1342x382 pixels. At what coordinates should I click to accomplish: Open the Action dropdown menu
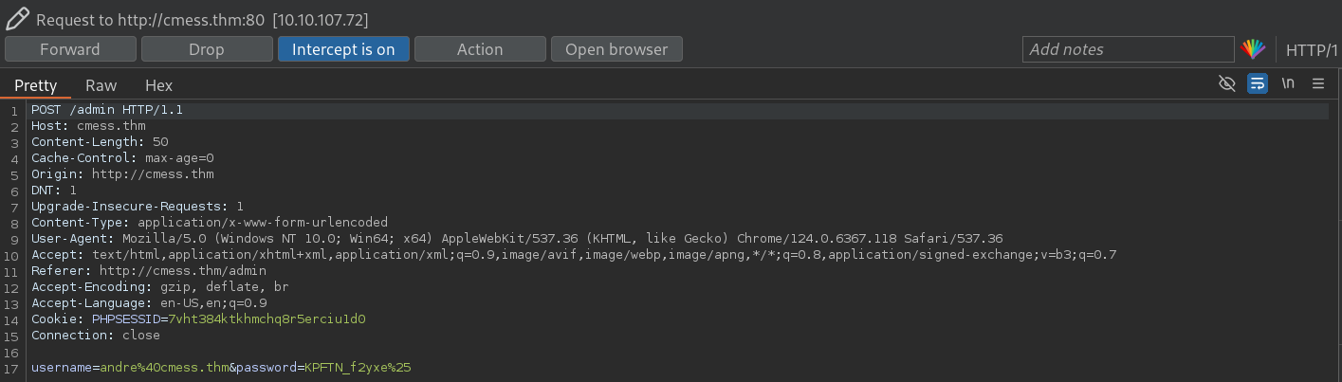click(480, 49)
